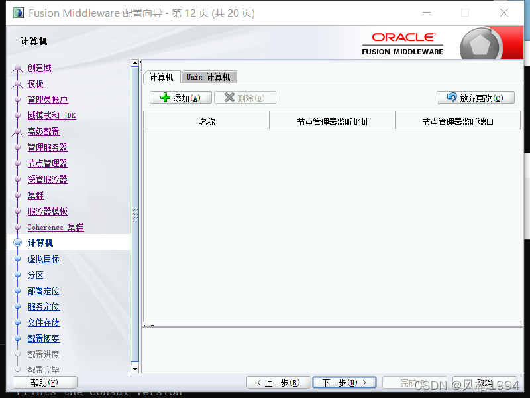The height and width of the screenshot is (398, 530).
Task: Click the 名称 column header
Action: pyautogui.click(x=207, y=121)
